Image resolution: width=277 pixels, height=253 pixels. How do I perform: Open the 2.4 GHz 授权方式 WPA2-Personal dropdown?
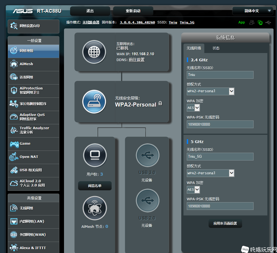[x=211, y=91]
